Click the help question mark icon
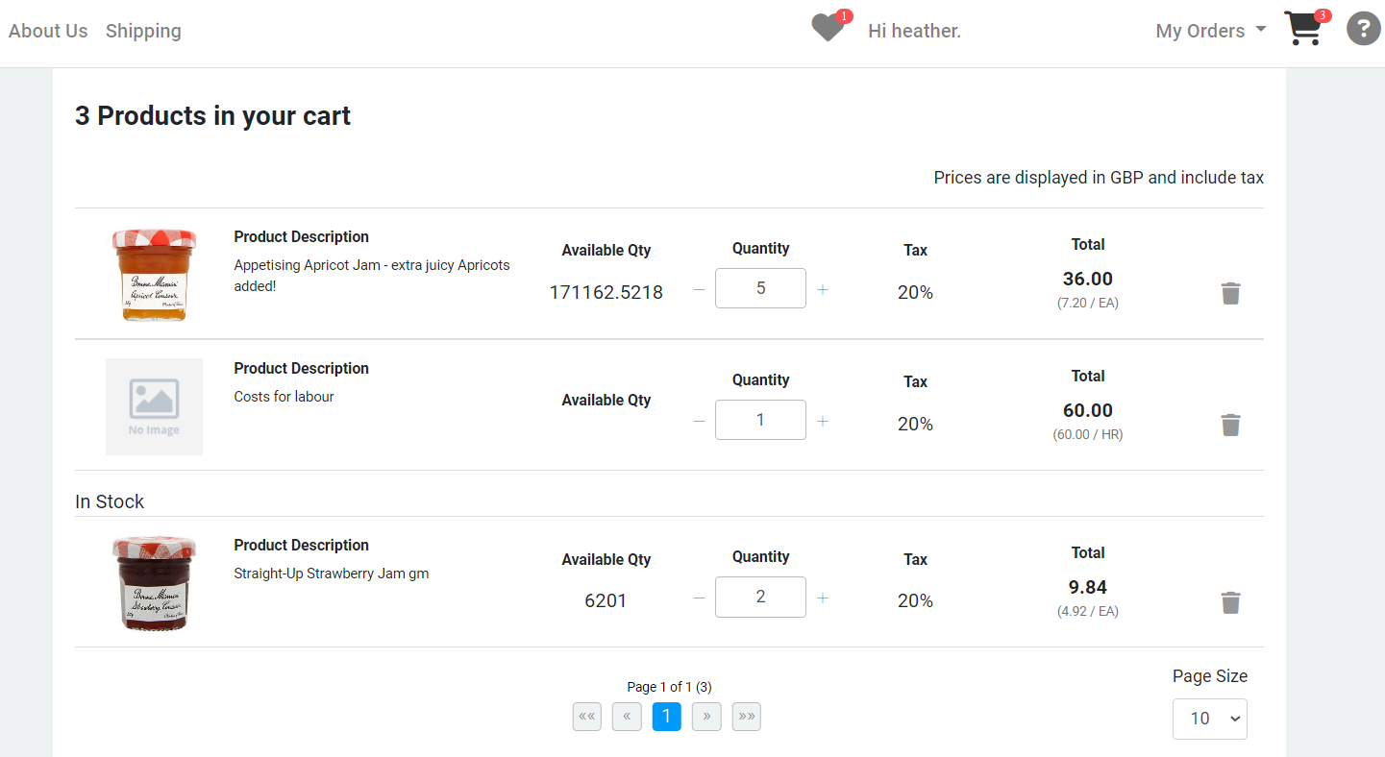Screen dimensions: 1385x757 coord(1363,28)
